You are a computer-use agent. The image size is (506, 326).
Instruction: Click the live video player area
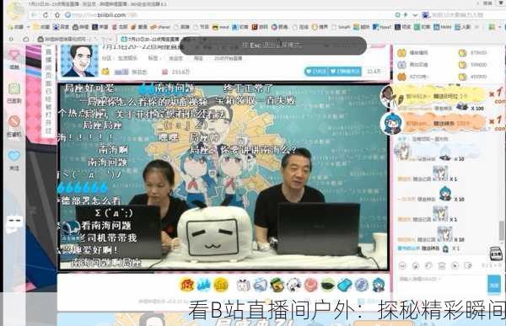223,177
